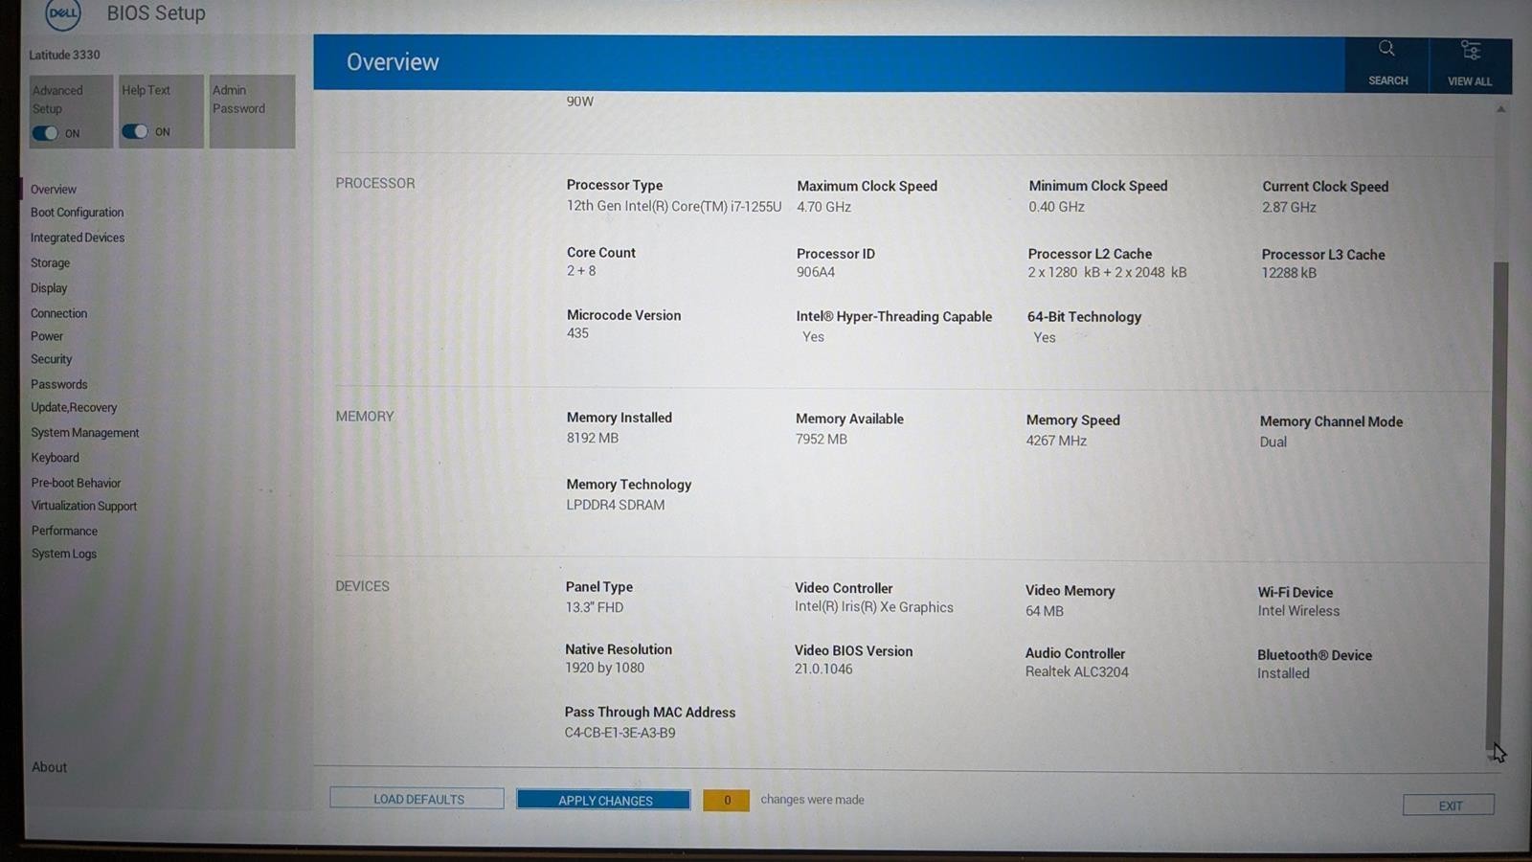Click Native Resolution value 1920 by 1080
Viewport: 1532px width, 862px height.
[604, 668]
